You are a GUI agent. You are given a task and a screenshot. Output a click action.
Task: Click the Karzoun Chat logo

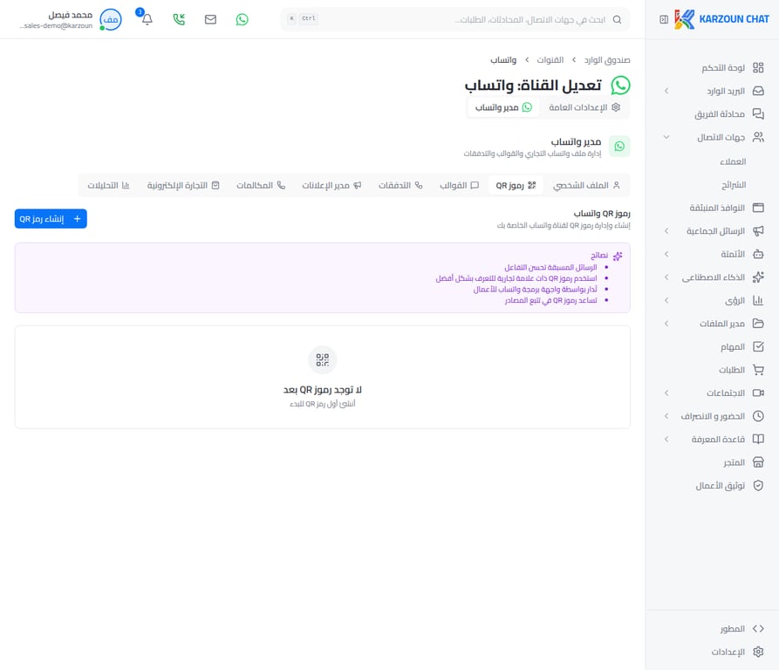tap(721, 19)
